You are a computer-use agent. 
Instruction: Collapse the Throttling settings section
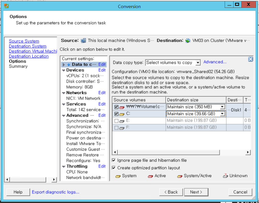pos(64,167)
